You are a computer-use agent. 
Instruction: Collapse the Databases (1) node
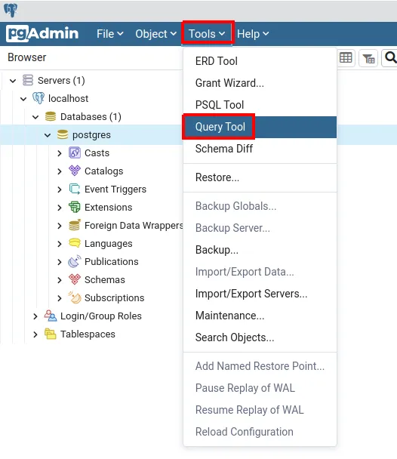(x=35, y=117)
